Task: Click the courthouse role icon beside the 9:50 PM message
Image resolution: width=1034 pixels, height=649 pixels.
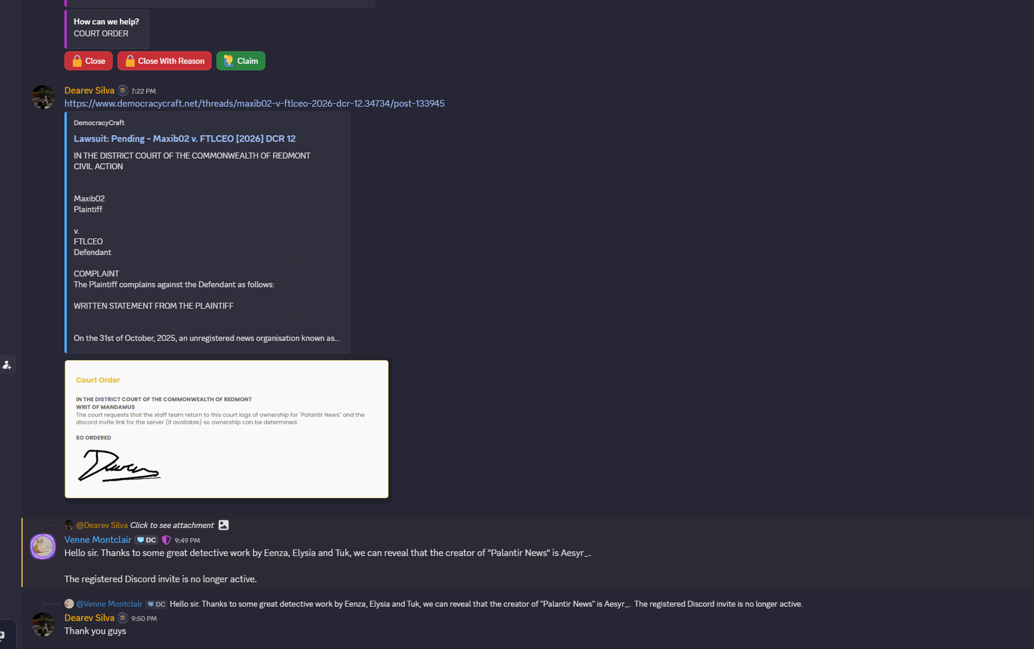Action: tap(123, 618)
